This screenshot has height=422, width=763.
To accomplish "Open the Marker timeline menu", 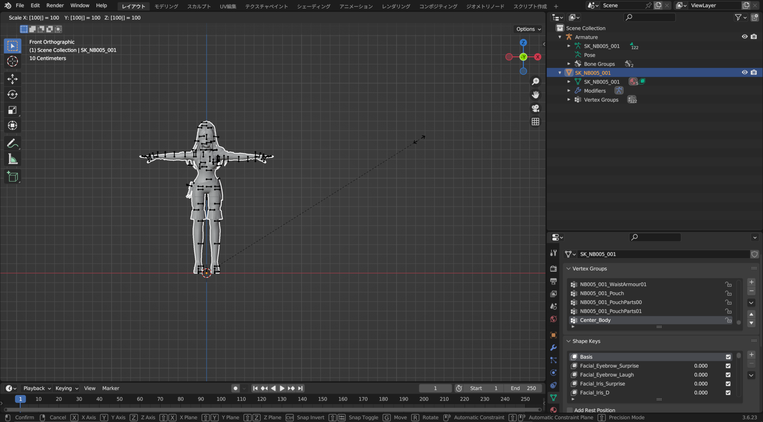I will 110,389.
